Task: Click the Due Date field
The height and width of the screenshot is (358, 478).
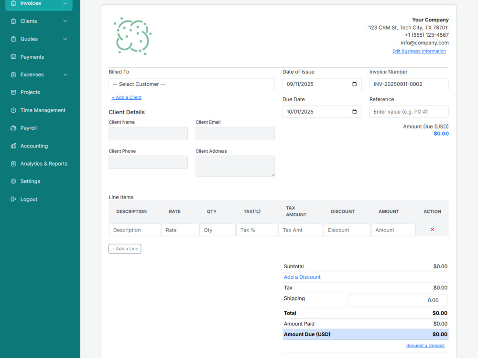Action: [x=322, y=112]
